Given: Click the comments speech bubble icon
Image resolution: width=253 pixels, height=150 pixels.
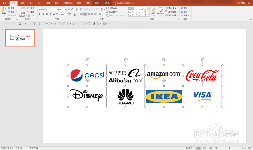Looking at the screenshot, I should 250,3.
